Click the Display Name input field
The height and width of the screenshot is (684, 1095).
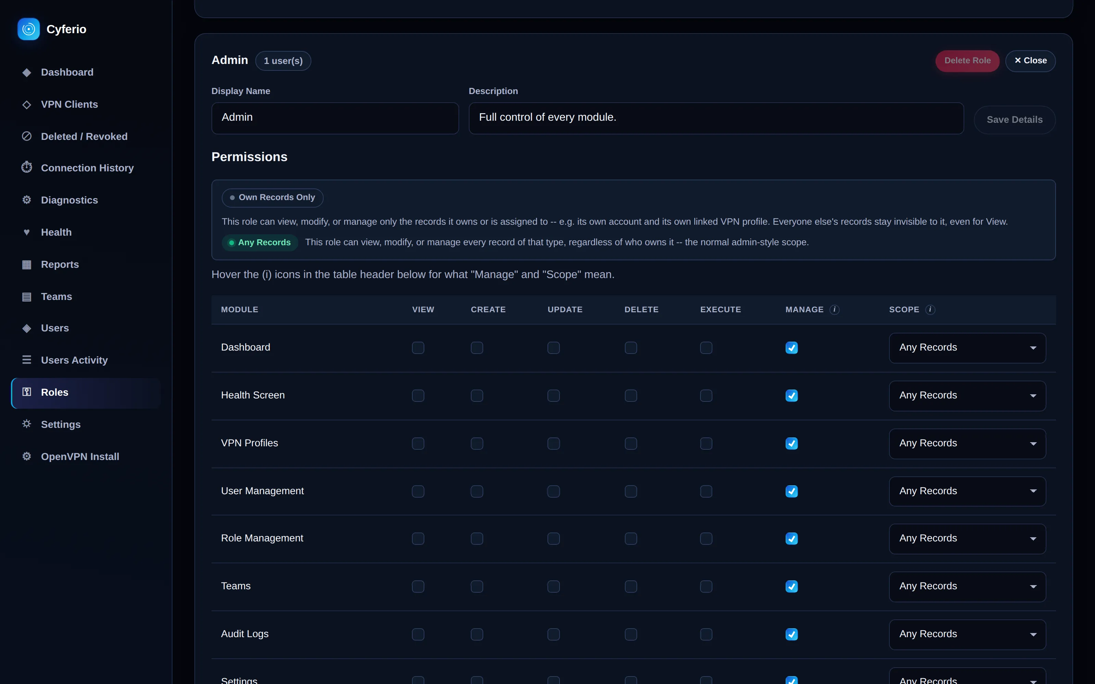pos(335,118)
